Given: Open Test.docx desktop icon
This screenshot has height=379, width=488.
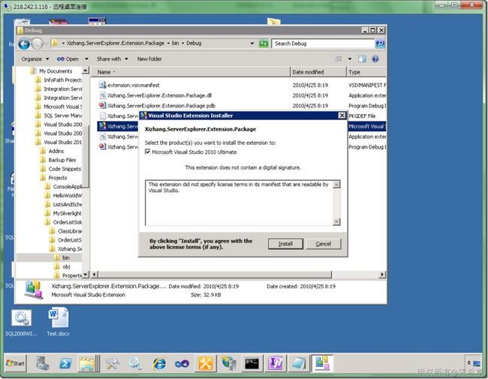Looking at the screenshot, I should 59,322.
